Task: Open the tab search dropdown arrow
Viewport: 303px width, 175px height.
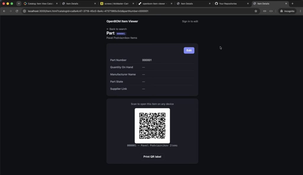Action: point(19,4)
